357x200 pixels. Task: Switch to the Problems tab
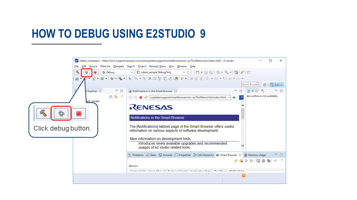point(136,155)
